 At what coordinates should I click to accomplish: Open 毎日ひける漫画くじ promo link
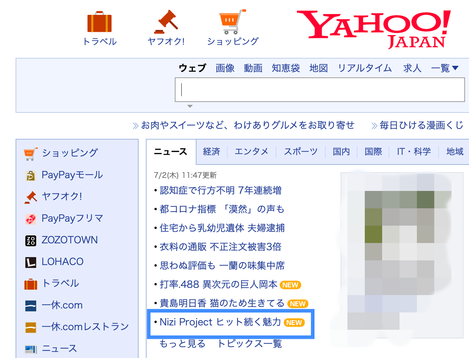422,125
